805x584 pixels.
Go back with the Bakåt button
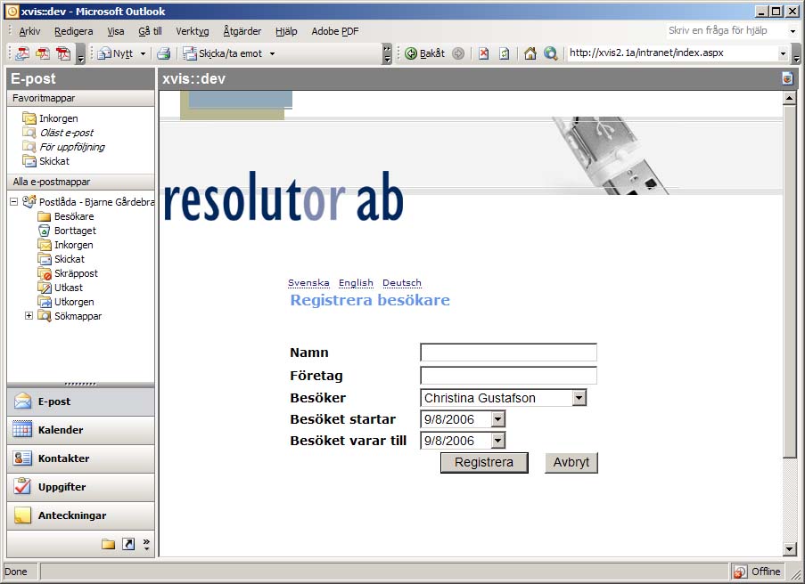tap(425, 53)
